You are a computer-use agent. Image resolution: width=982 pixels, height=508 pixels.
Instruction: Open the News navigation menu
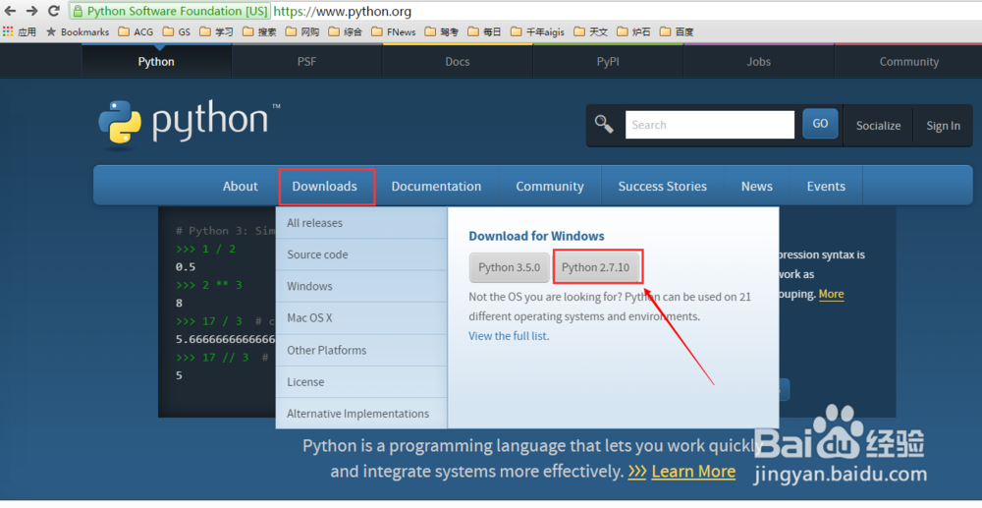point(756,186)
